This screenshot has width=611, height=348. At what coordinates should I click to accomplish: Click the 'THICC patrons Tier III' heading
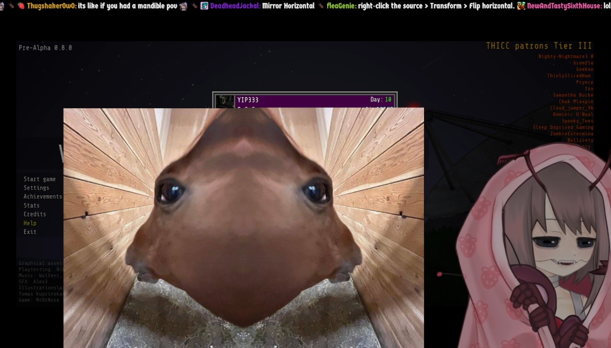(x=539, y=46)
